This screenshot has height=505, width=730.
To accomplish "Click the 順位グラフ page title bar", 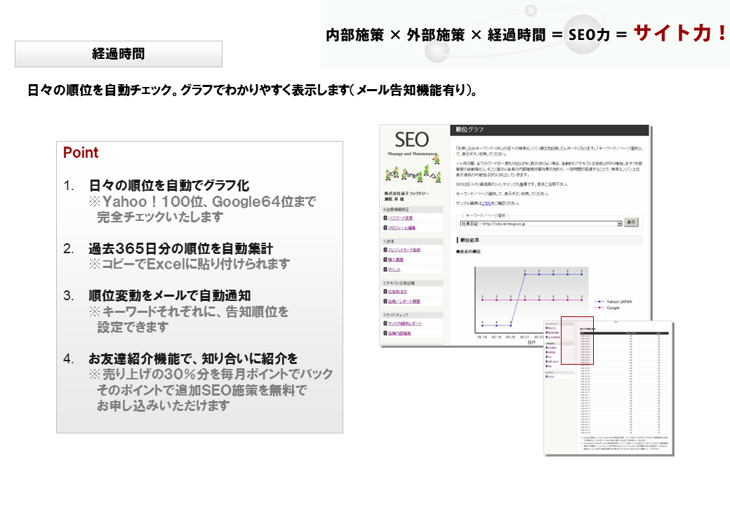I will [549, 130].
